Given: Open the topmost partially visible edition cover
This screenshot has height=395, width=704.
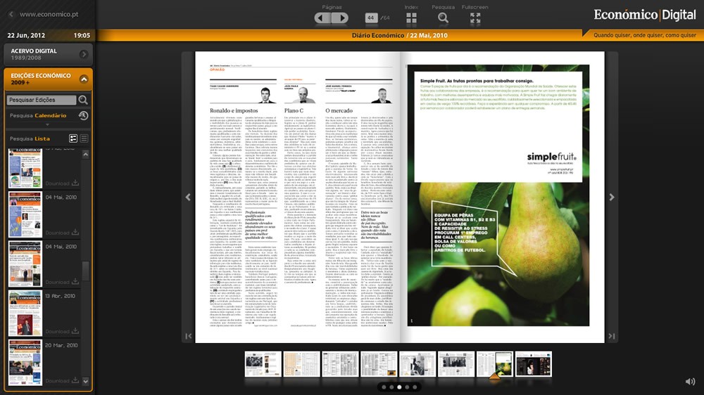Looking at the screenshot, I should (x=25, y=168).
